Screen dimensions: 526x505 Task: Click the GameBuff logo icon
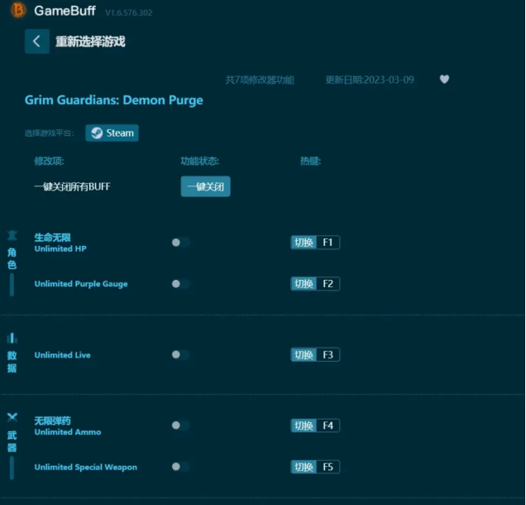(18, 11)
